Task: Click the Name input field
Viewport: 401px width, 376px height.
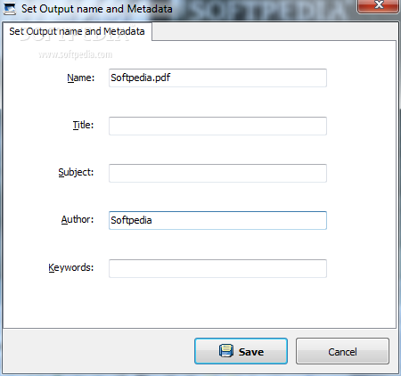Action: click(217, 78)
